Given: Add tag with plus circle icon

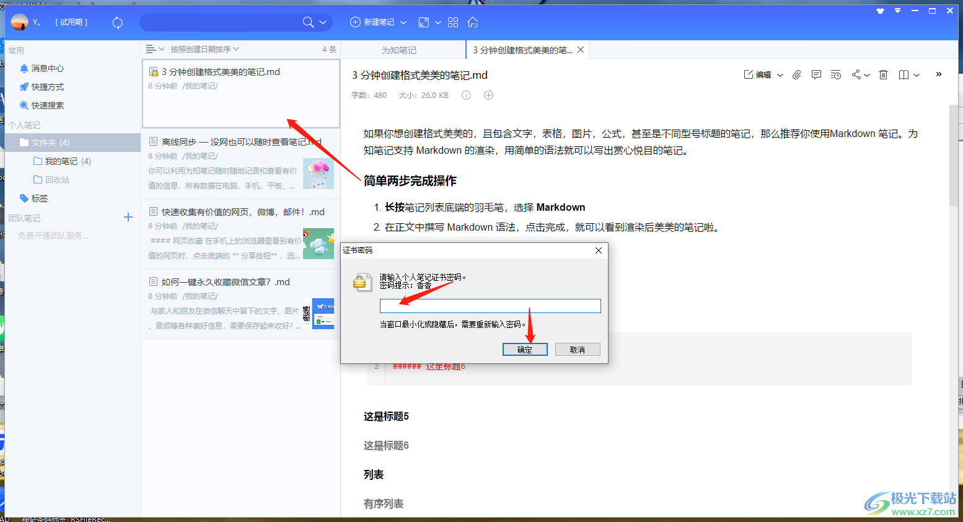Looking at the screenshot, I should pyautogui.click(x=488, y=95).
